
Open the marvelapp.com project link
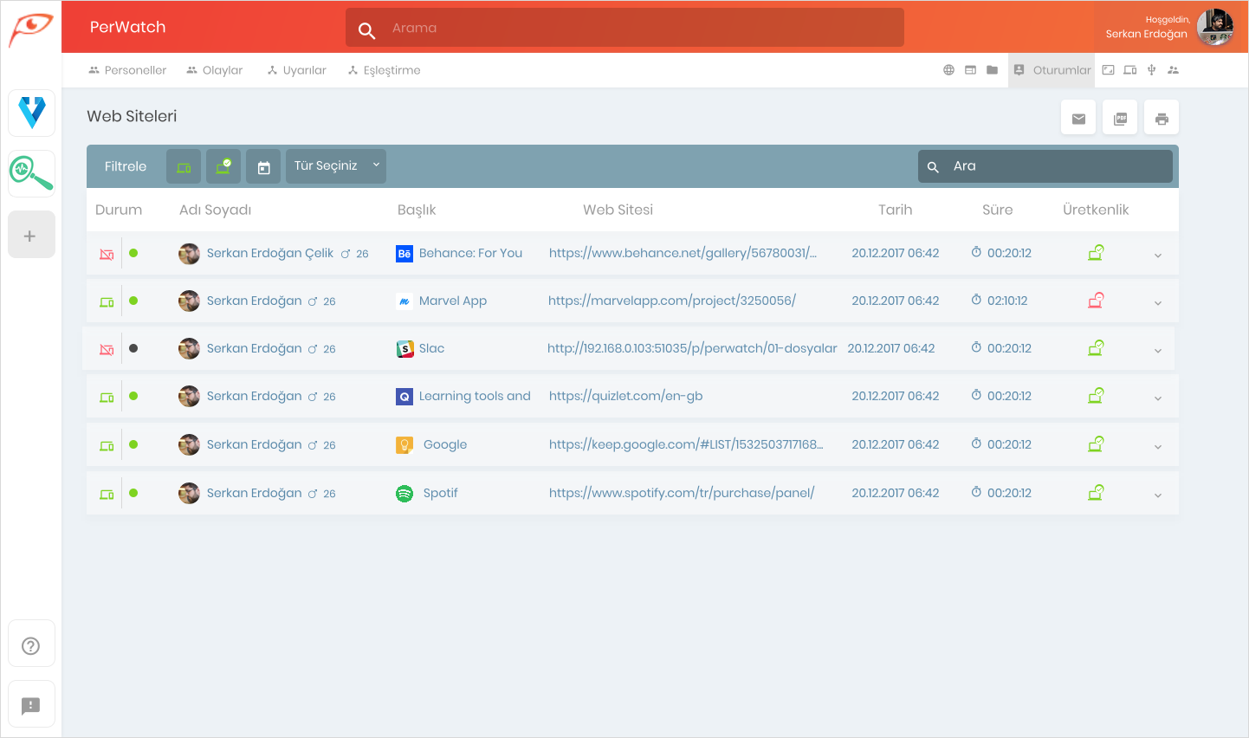tap(672, 301)
